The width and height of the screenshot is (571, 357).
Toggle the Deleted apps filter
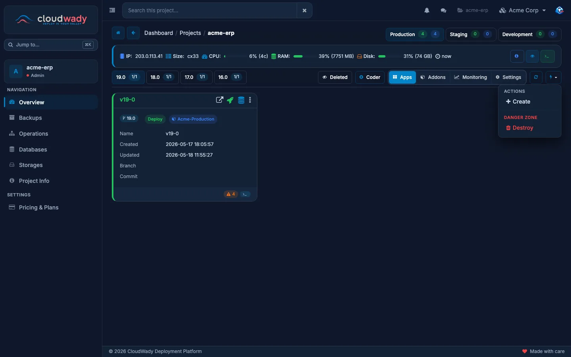(x=335, y=77)
